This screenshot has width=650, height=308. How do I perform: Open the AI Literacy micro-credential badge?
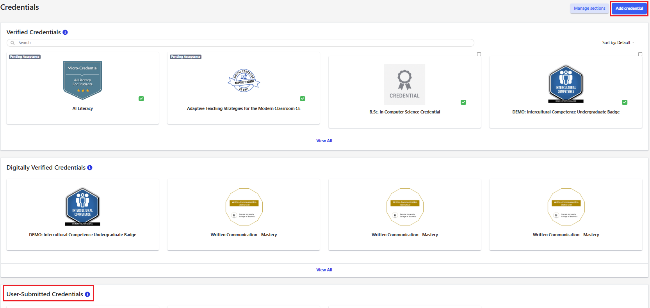coord(82,80)
